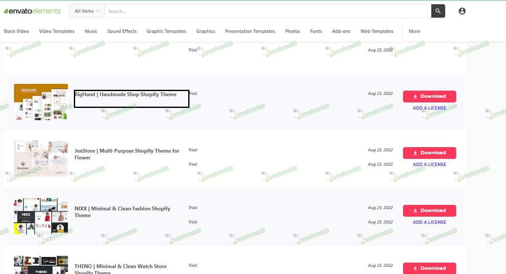Open the Stock Video category
The height and width of the screenshot is (274, 506).
point(16,31)
